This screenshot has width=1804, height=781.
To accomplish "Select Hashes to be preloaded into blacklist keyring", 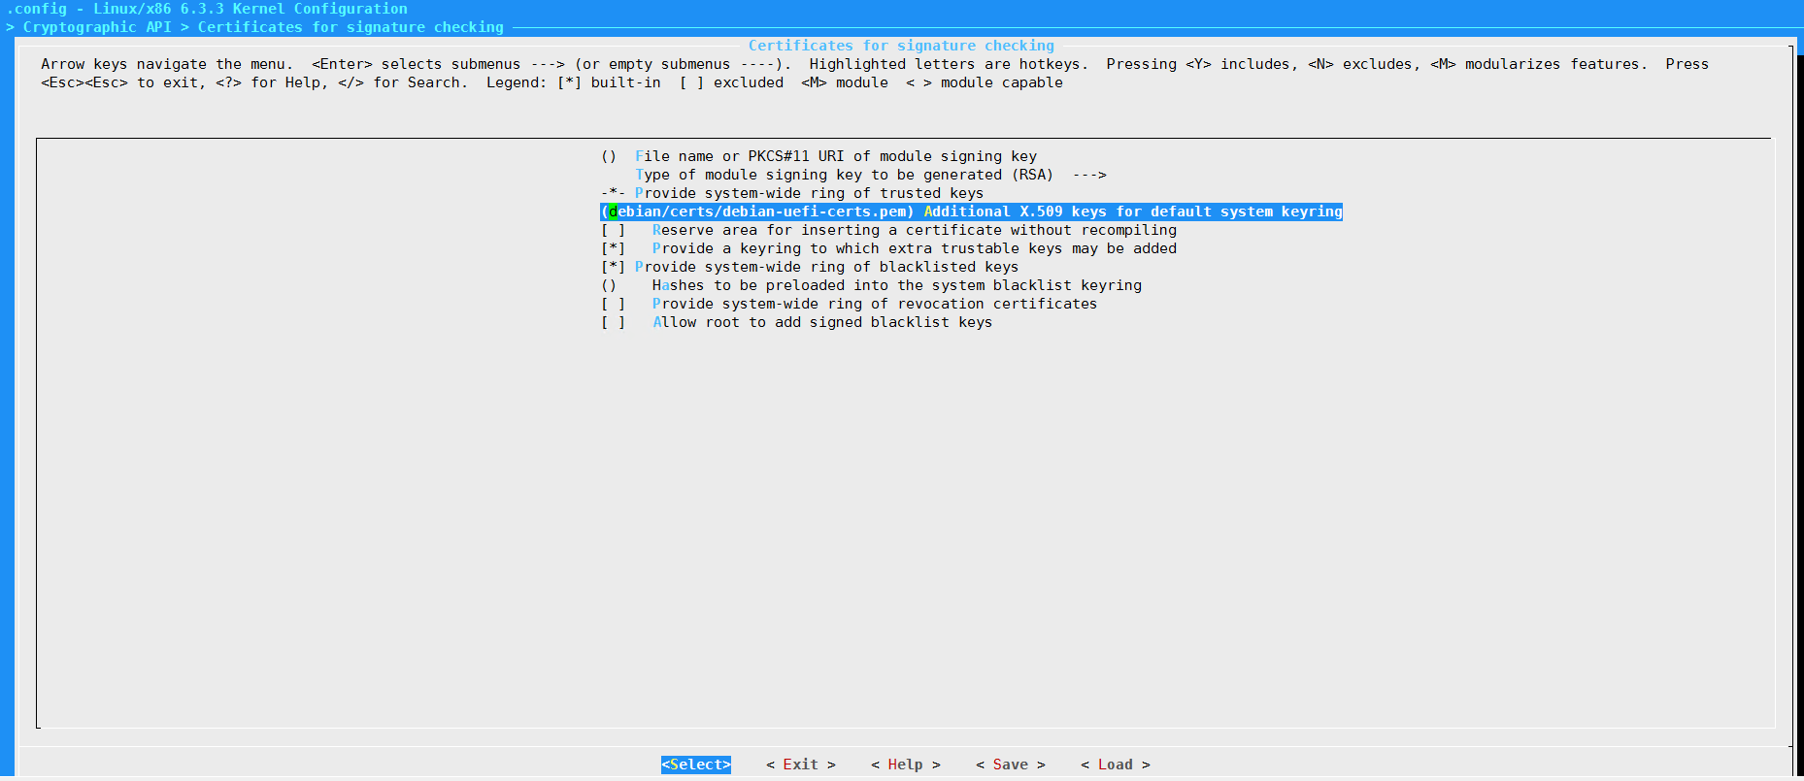I will [896, 285].
